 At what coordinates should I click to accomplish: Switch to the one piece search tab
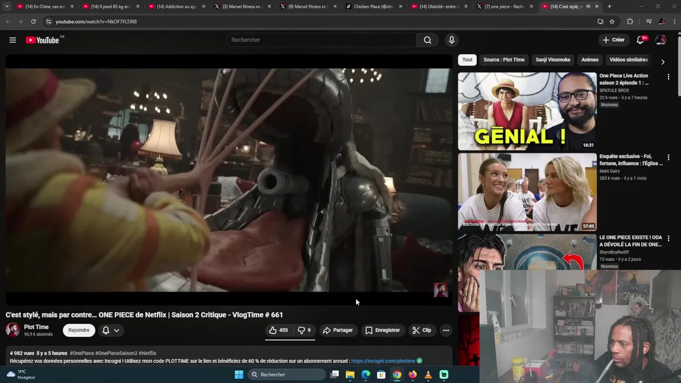pyautogui.click(x=504, y=6)
